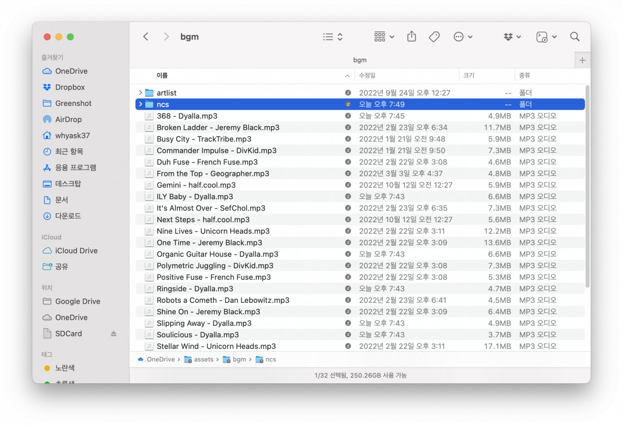The image size is (623, 426).
Task: Open the quick actions script dropdown
Action: point(546,37)
